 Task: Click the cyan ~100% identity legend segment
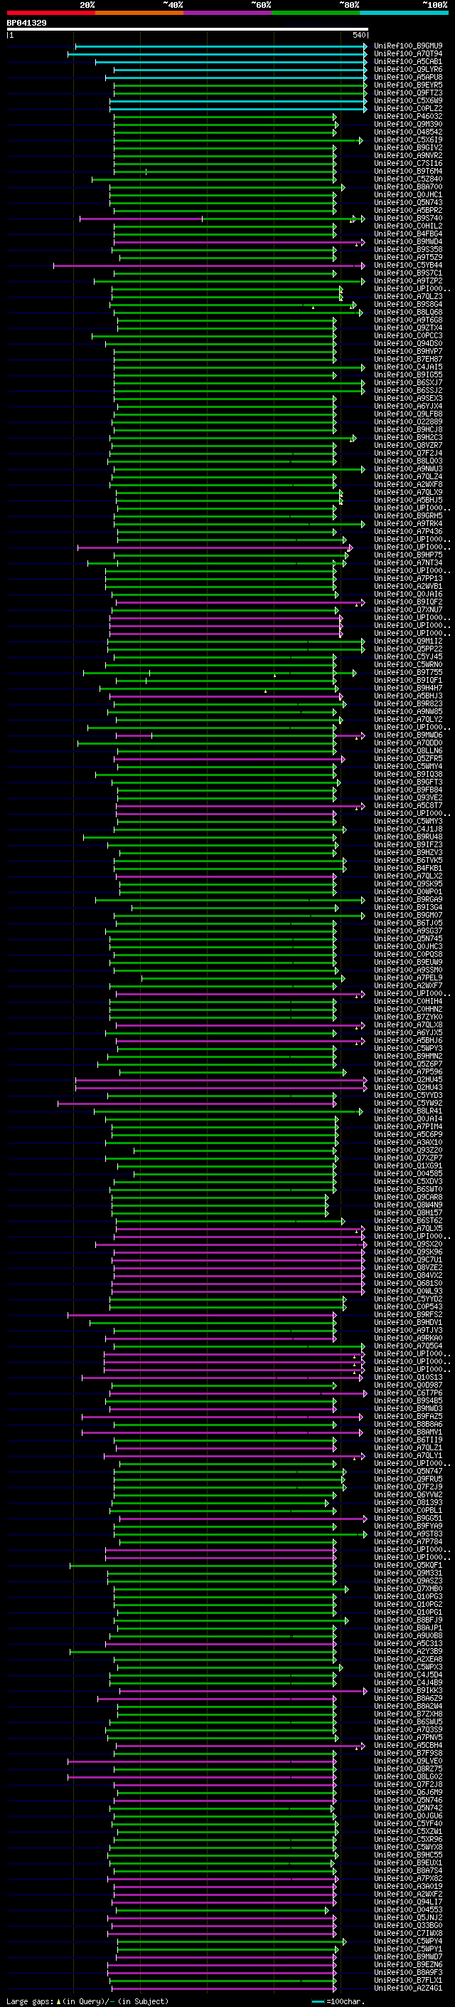pyautogui.click(x=404, y=13)
